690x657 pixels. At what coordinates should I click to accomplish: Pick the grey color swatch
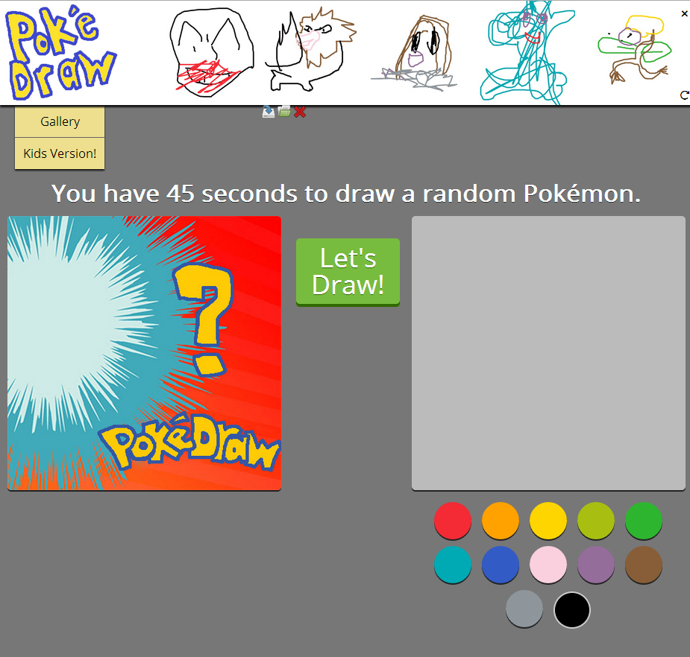pos(524,609)
